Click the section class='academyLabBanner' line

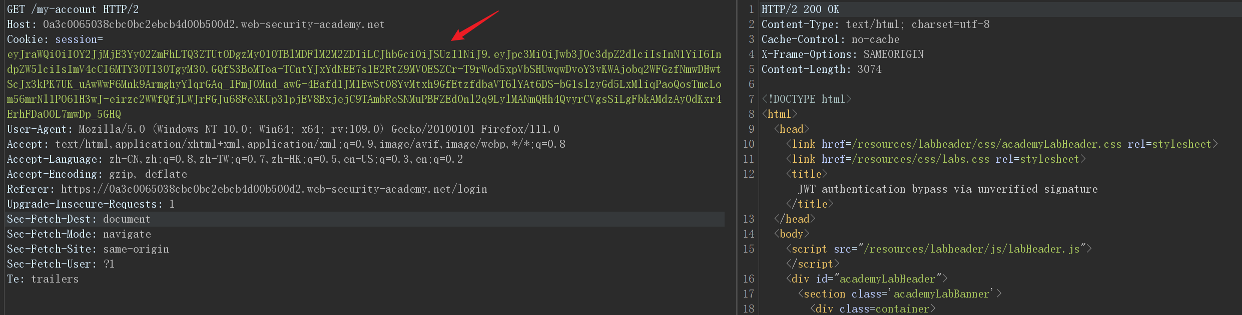pos(900,294)
